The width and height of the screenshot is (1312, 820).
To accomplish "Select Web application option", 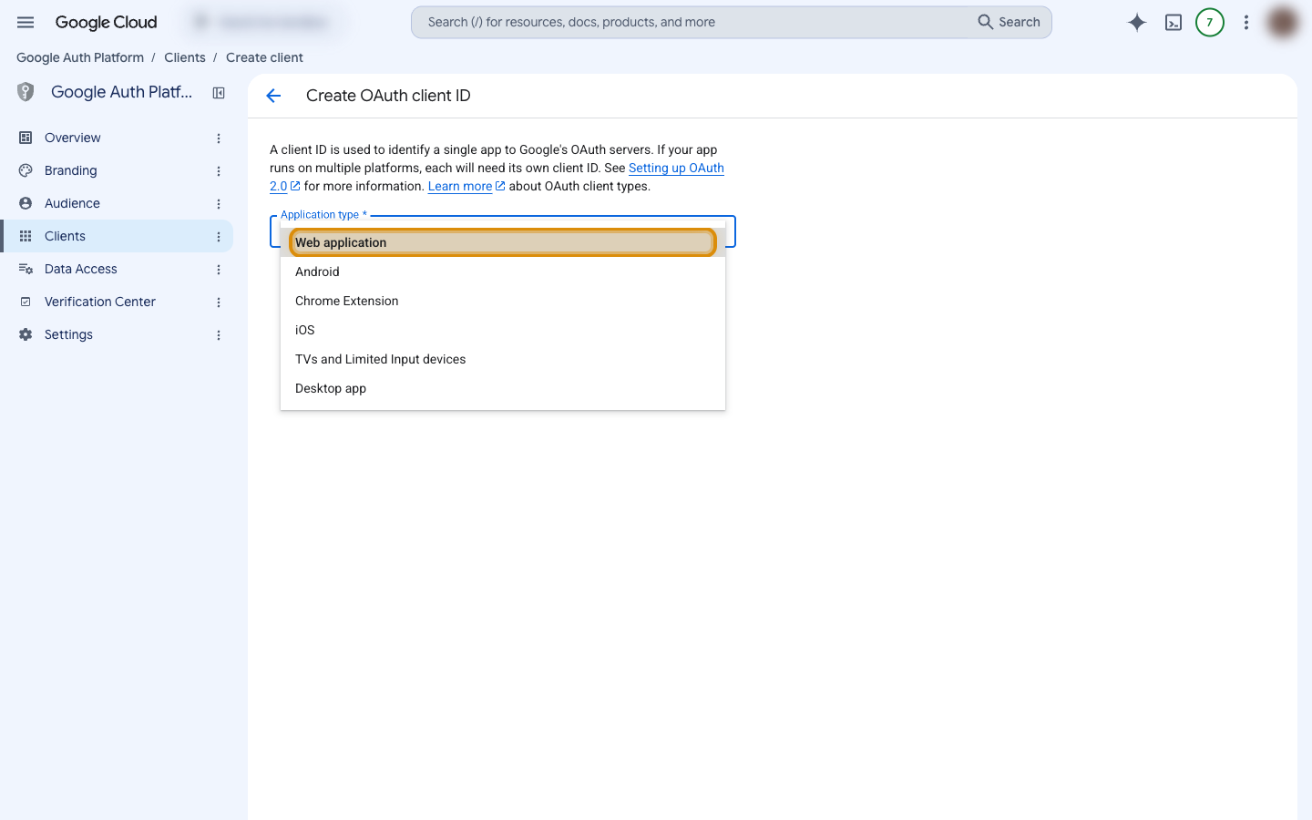I will [503, 242].
